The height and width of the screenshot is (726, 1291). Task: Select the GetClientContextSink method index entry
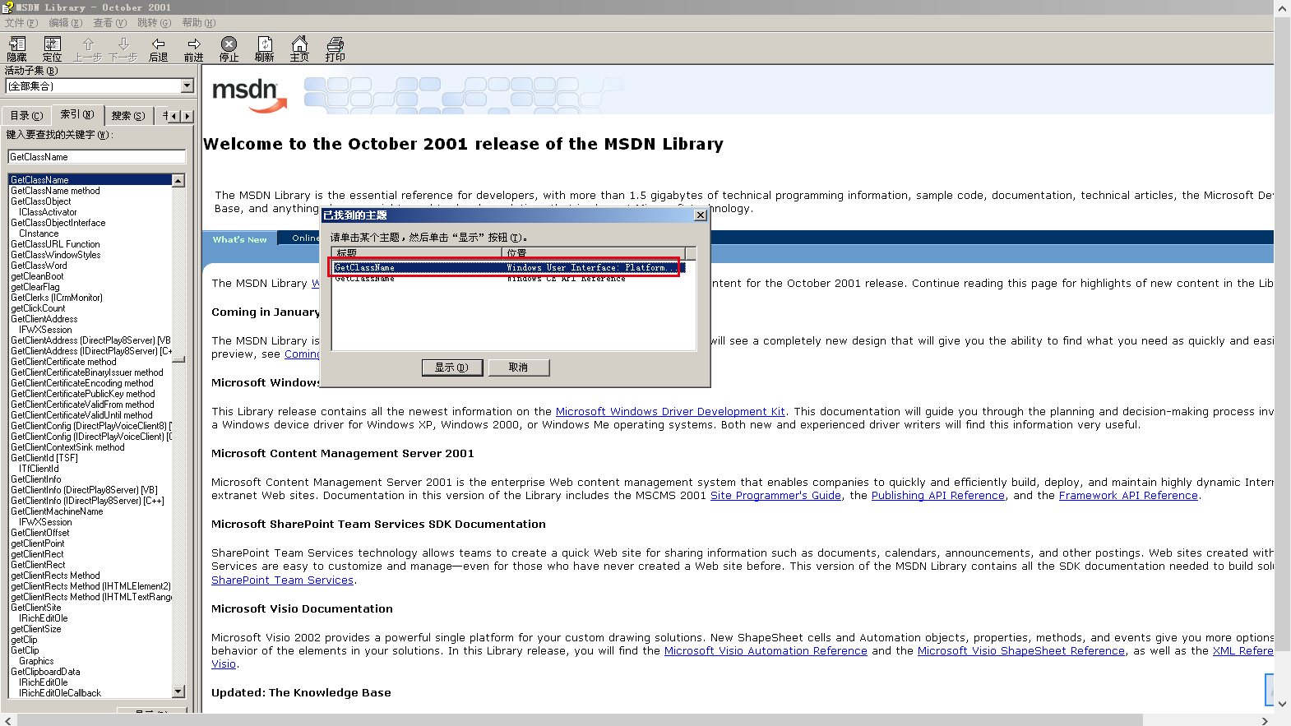[x=67, y=447]
